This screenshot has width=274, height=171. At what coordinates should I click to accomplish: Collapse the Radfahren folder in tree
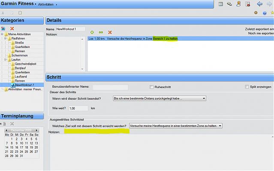[6, 38]
